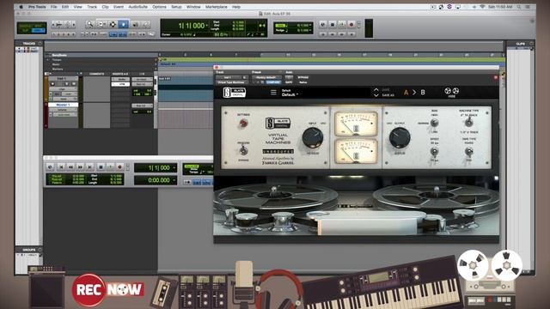The height and width of the screenshot is (309, 550).
Task: Toggle the COMPARE button in plugin header
Action: (x=273, y=82)
